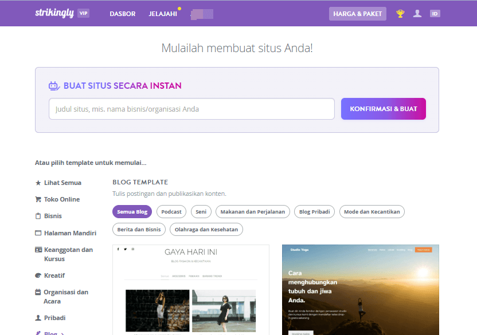Filter templates by Podcast
The image size is (477, 335).
(171, 211)
